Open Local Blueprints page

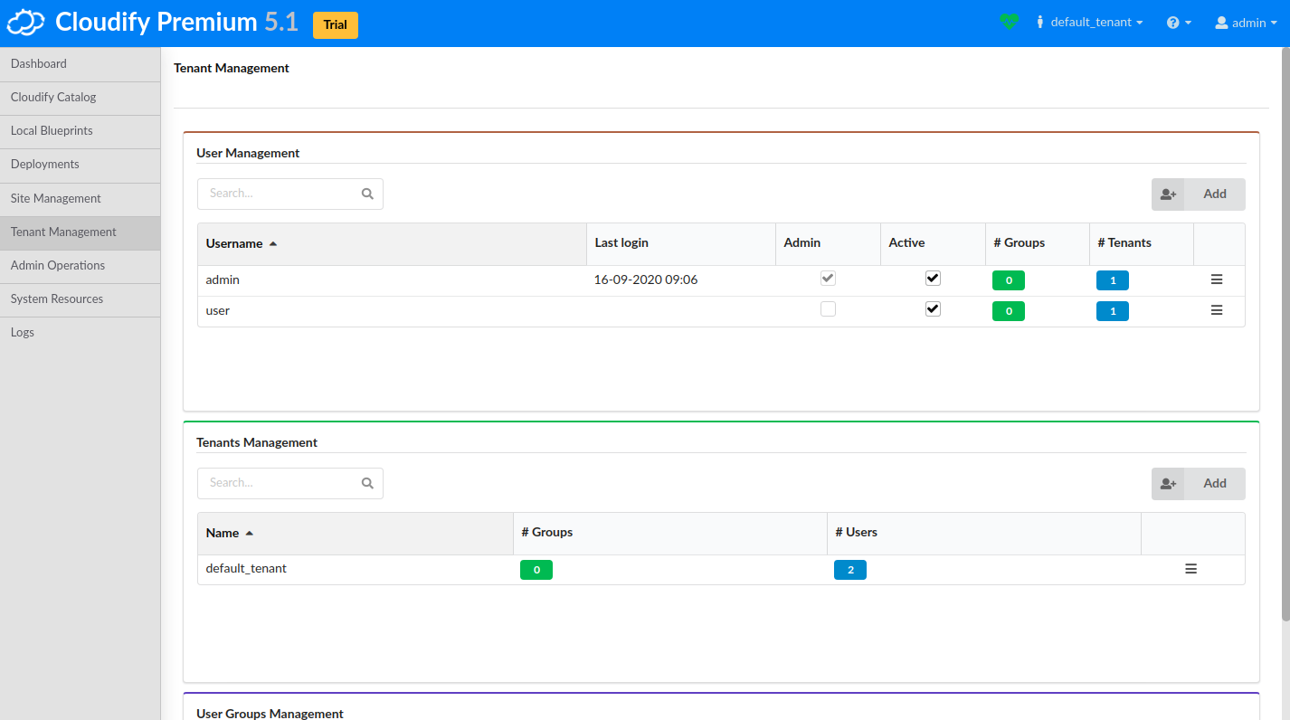(81, 131)
